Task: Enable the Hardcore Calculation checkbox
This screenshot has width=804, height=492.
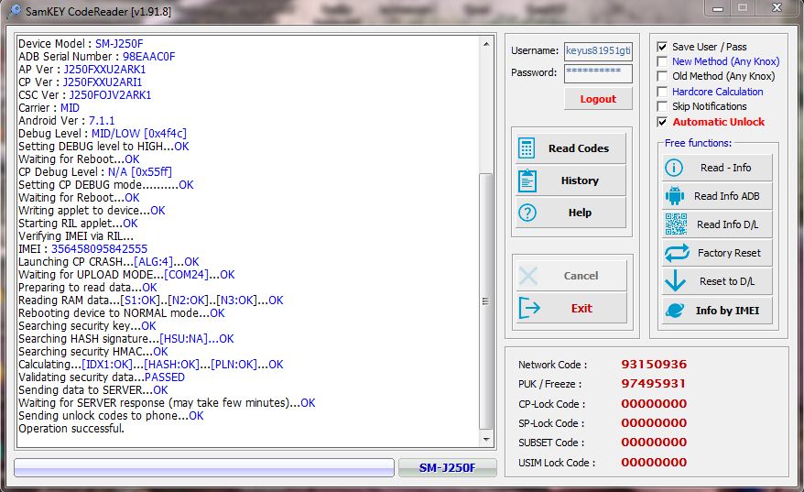Action: pyautogui.click(x=662, y=92)
